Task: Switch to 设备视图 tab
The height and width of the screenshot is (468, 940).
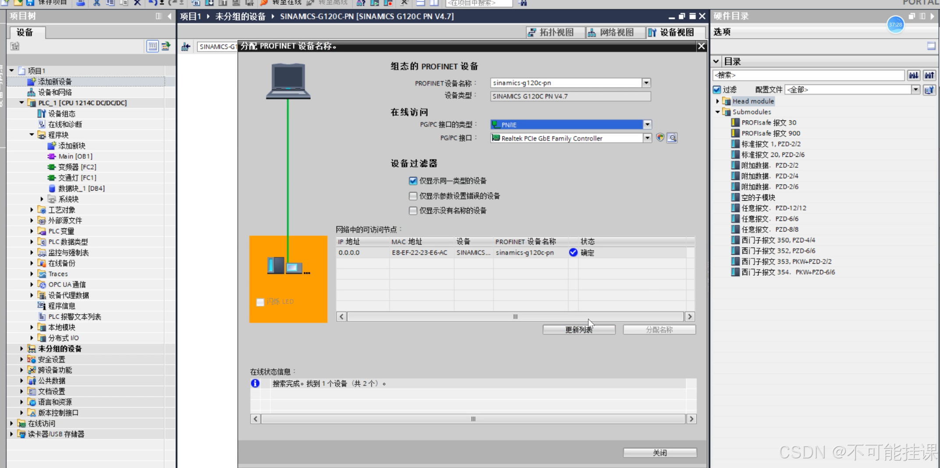Action: coord(676,32)
